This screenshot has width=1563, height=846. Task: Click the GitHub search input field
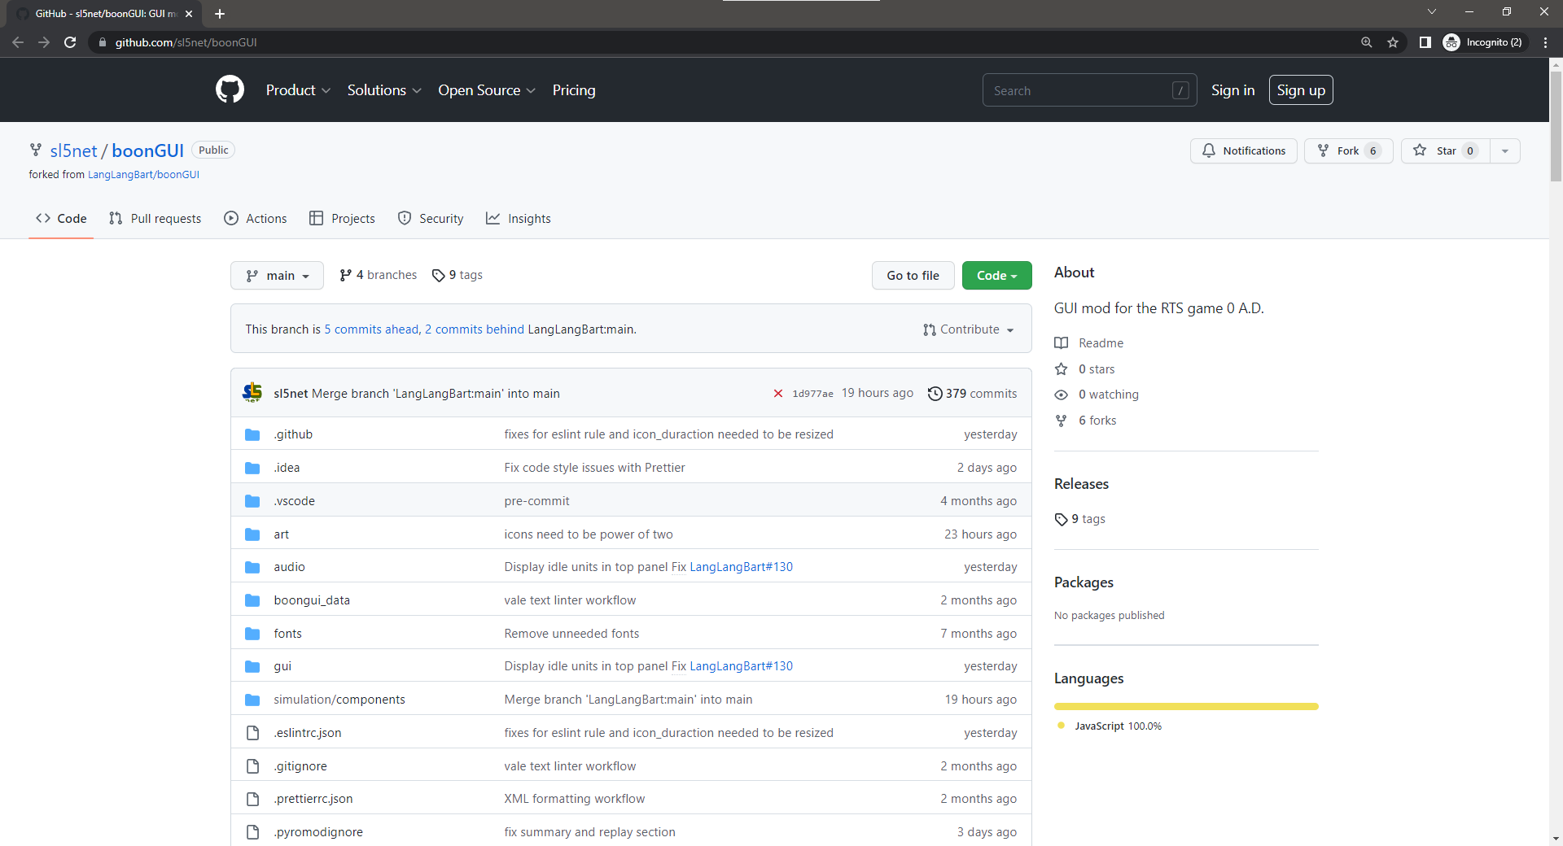pyautogui.click(x=1089, y=90)
